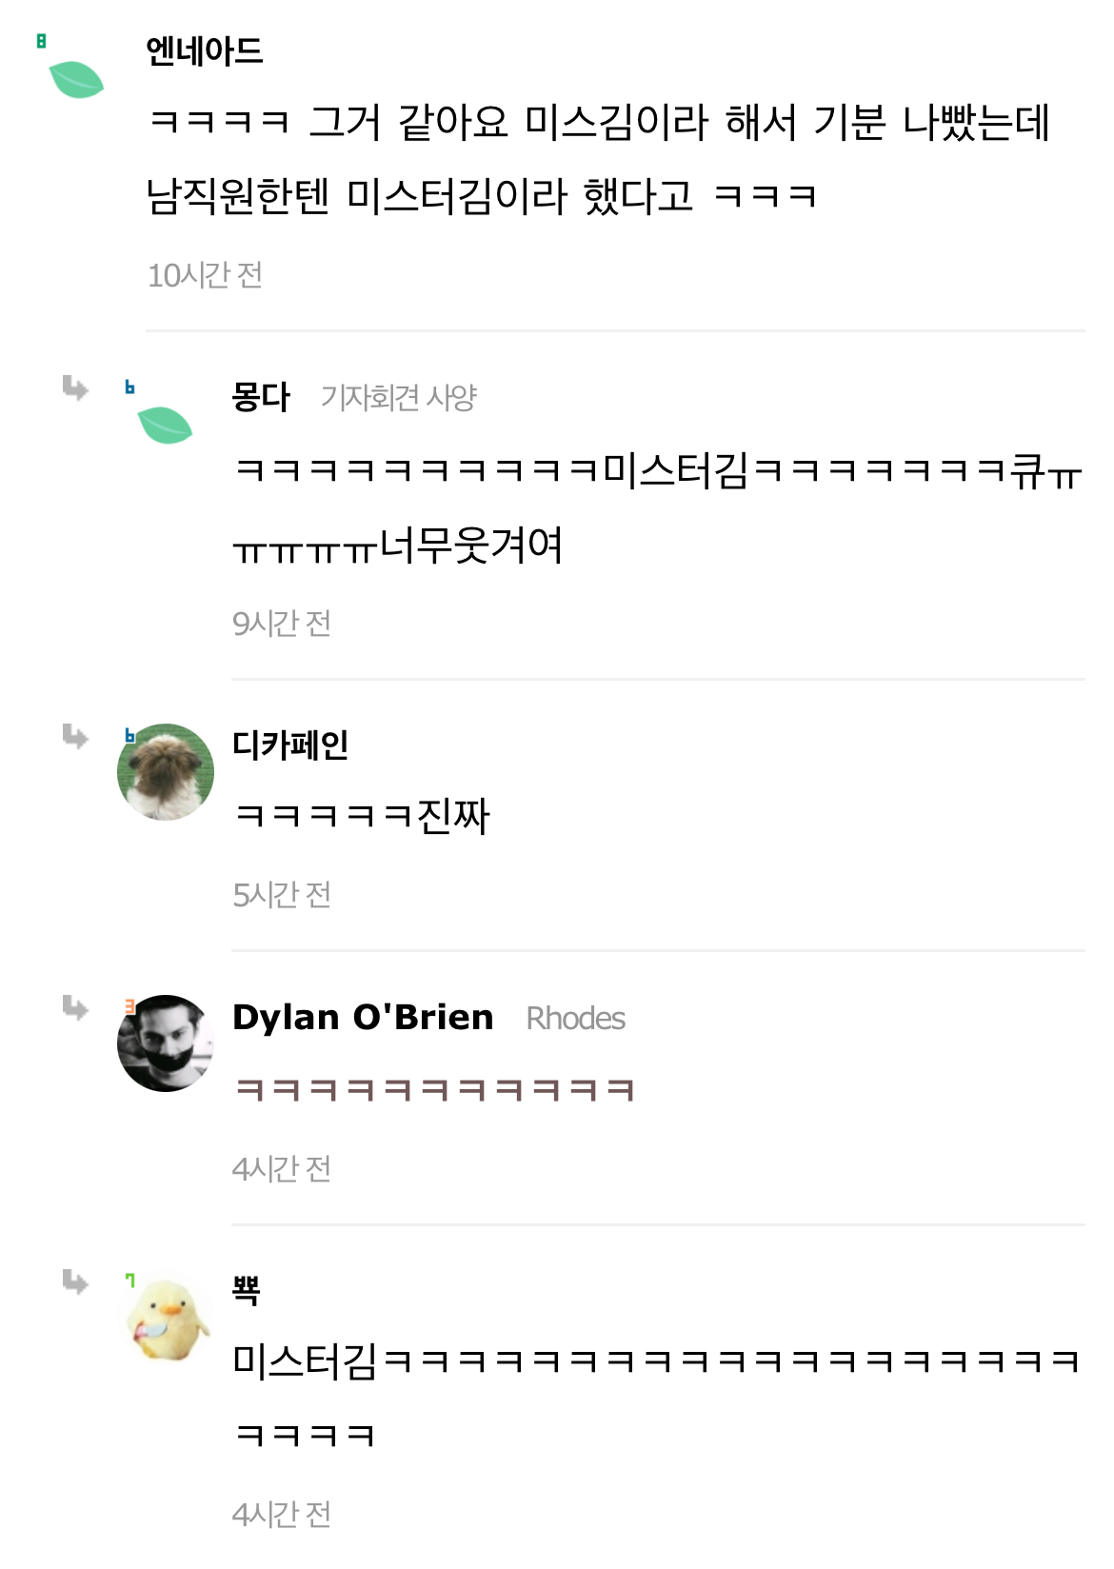Click the reply arrow next to 디카페인
1114x1569 pixels.
point(75,736)
